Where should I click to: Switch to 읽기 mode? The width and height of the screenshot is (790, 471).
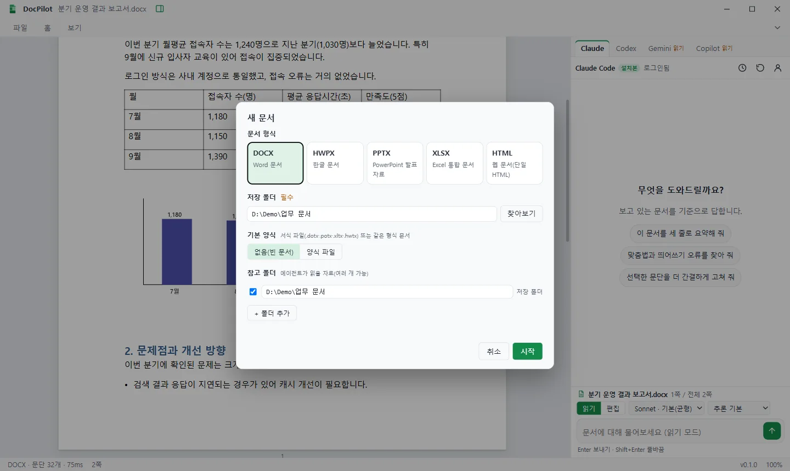click(589, 409)
